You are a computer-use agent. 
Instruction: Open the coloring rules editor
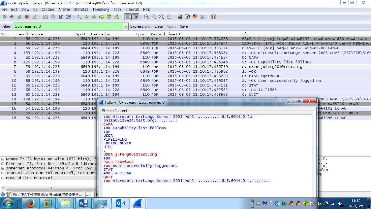195,17
